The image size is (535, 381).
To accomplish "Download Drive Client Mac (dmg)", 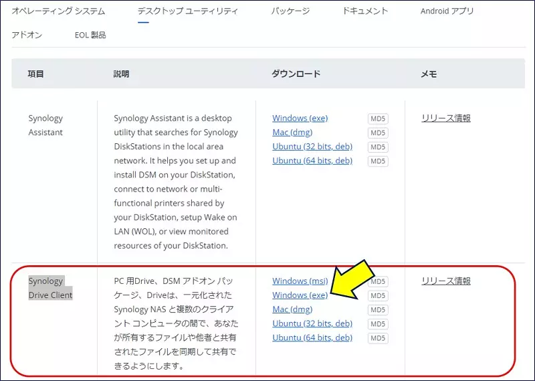I will point(292,309).
